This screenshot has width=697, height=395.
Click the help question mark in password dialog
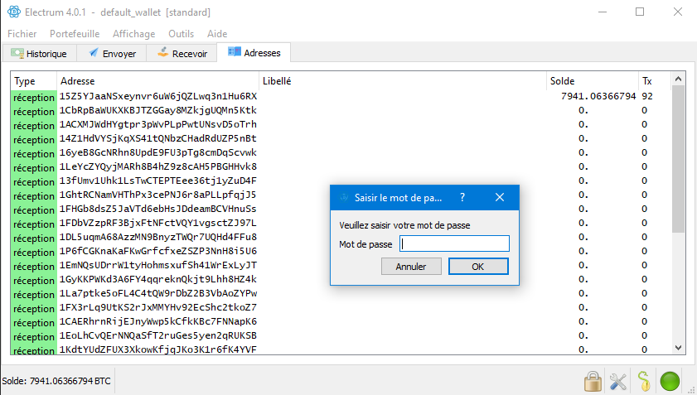point(462,197)
